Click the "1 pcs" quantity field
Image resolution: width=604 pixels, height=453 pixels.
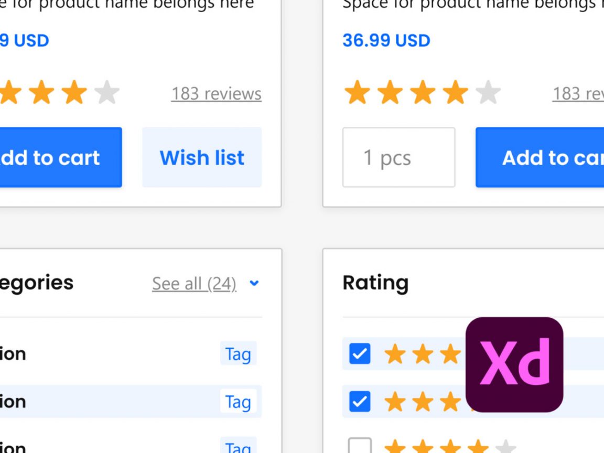(398, 157)
